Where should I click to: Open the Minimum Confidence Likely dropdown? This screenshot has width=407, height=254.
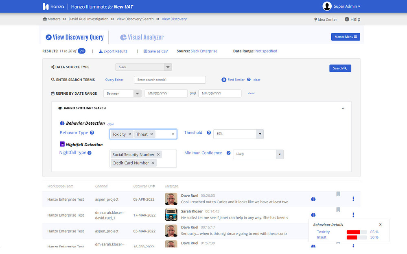(x=258, y=154)
